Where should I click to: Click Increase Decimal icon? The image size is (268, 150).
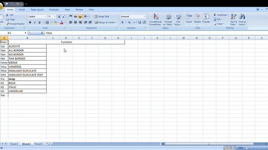[139, 22]
